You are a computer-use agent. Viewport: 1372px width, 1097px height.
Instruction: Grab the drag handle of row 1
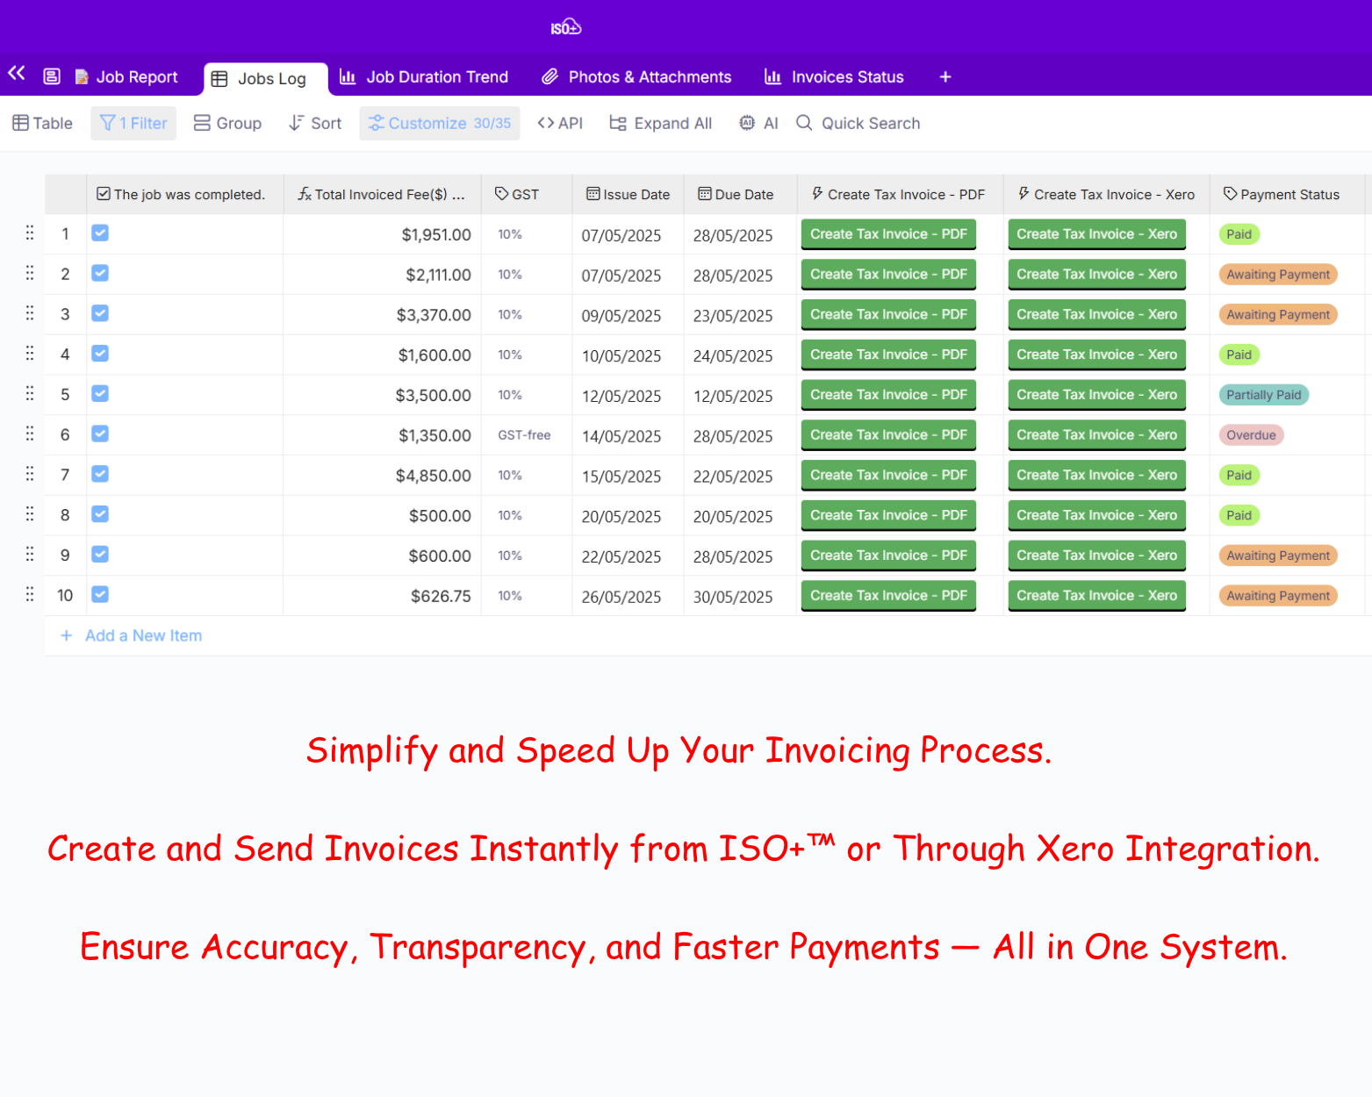30,233
